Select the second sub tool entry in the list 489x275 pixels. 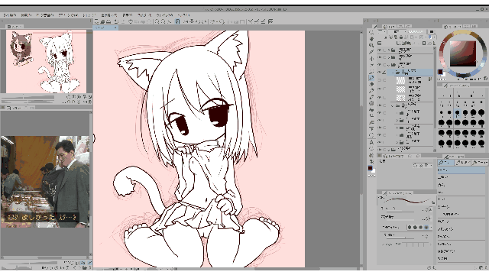pyautogui.click(x=461, y=177)
